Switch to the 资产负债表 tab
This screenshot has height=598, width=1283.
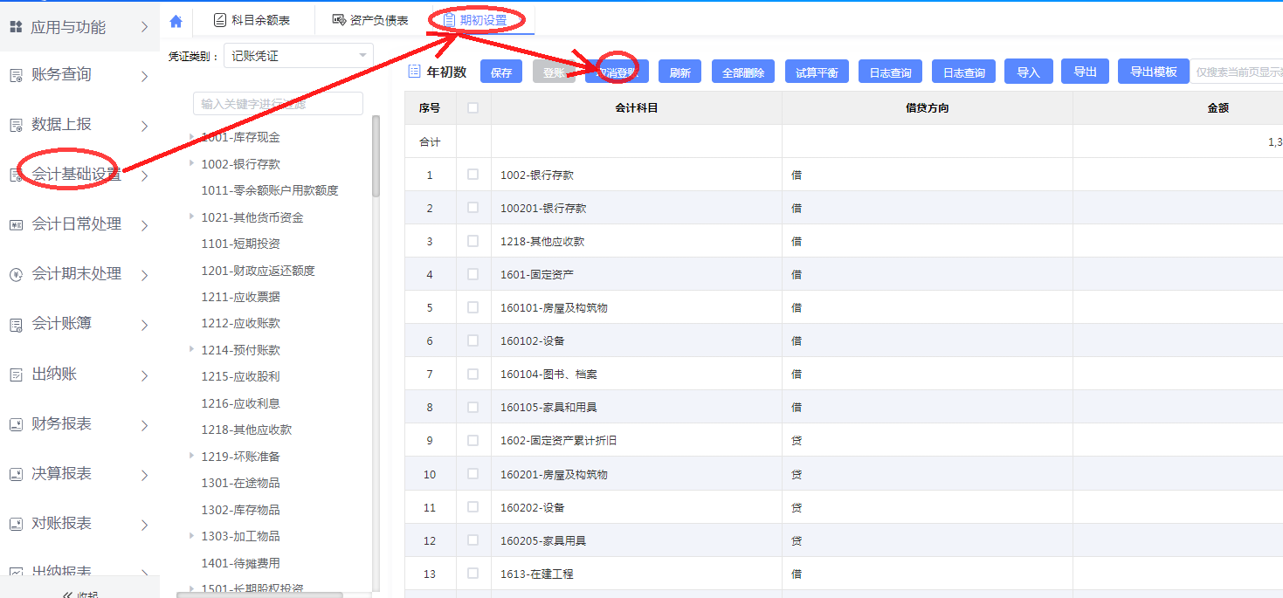click(x=370, y=20)
